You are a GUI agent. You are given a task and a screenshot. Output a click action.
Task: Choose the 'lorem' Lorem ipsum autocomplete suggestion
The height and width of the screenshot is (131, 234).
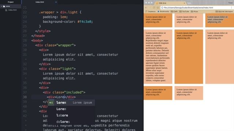coord(71,103)
